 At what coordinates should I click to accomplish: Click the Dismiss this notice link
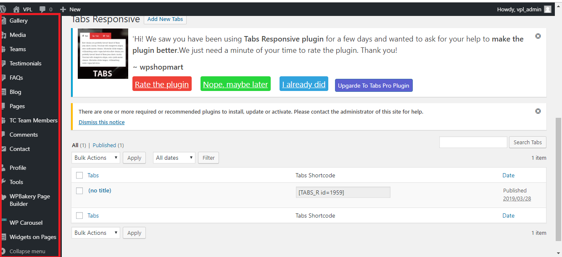click(101, 122)
